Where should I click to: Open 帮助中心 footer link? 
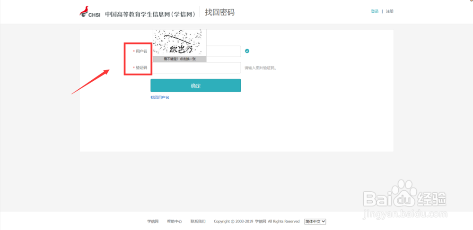click(x=175, y=221)
